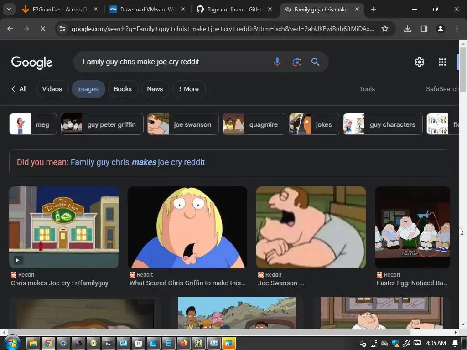Click the guy peter griffin chip
Screen dimensions: 467x350
[x=102, y=124]
